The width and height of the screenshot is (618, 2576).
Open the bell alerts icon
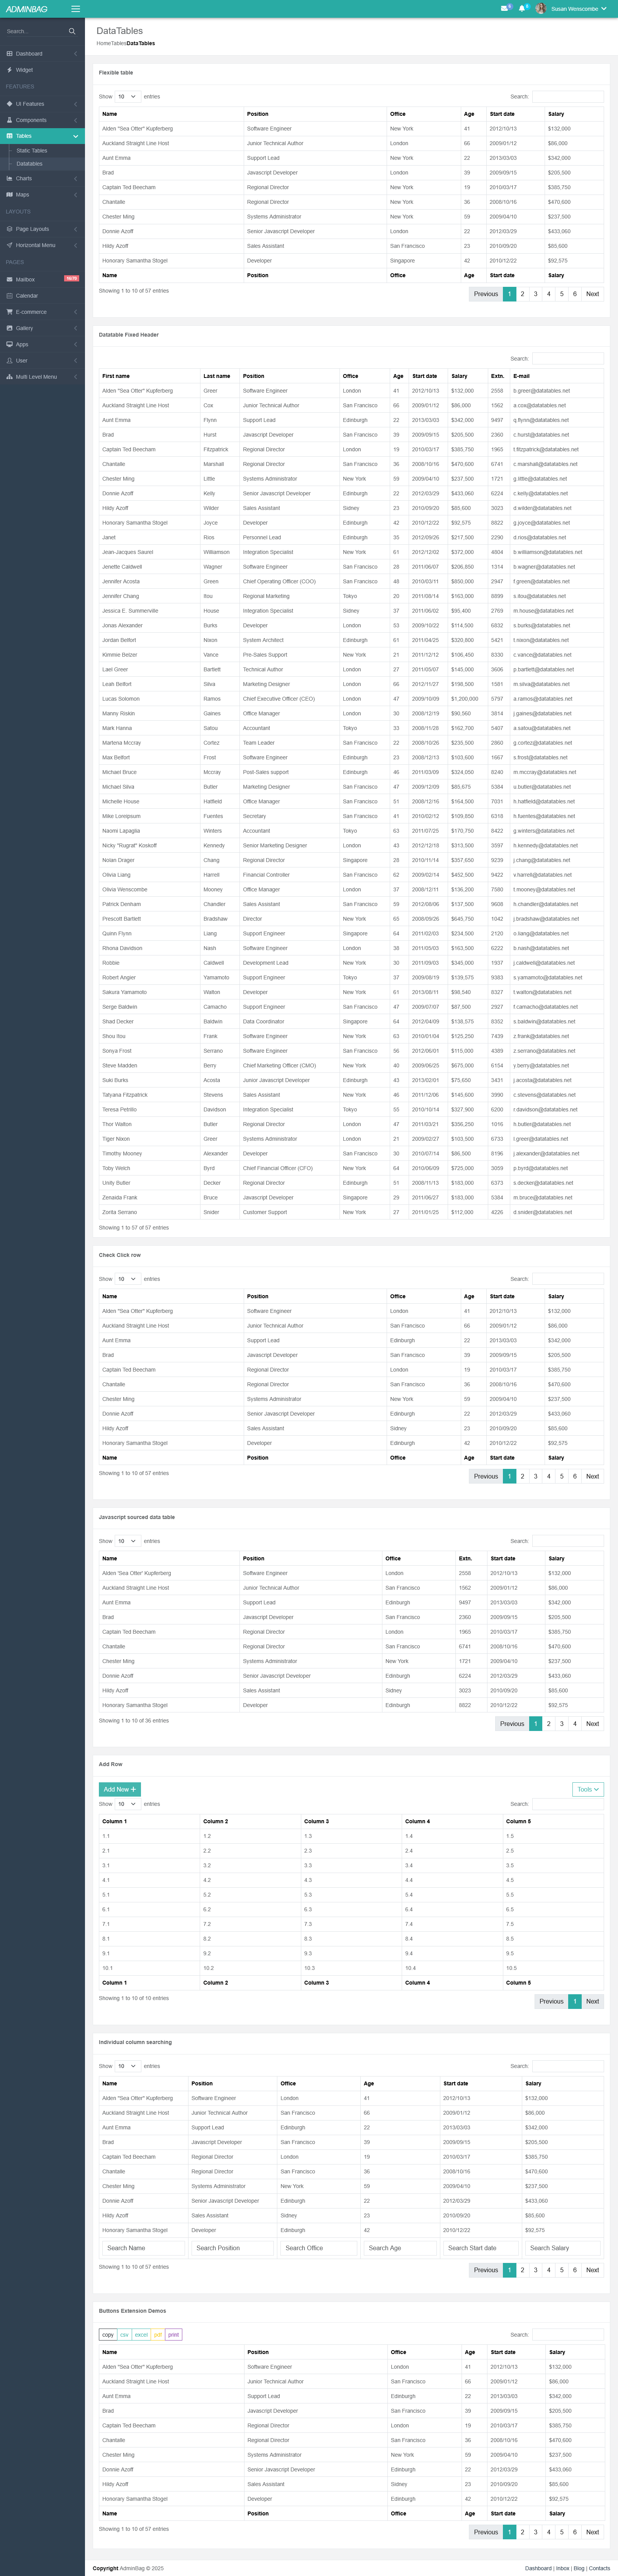coord(521,9)
